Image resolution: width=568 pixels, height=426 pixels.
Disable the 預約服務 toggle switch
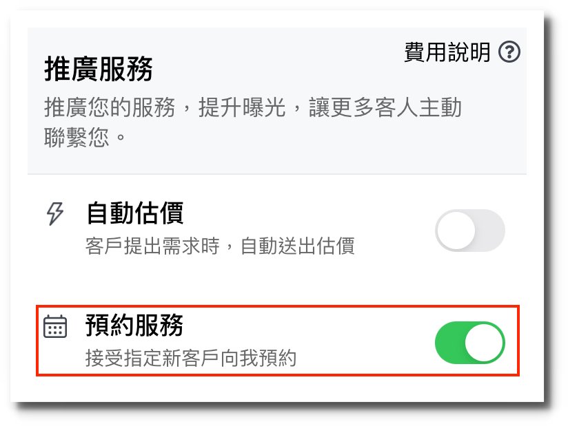(x=469, y=342)
